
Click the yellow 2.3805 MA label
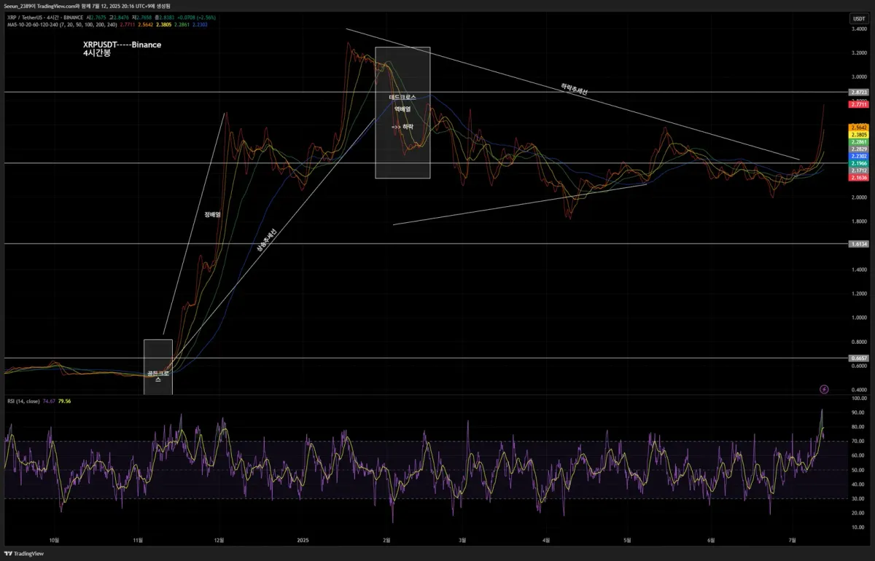tap(858, 135)
